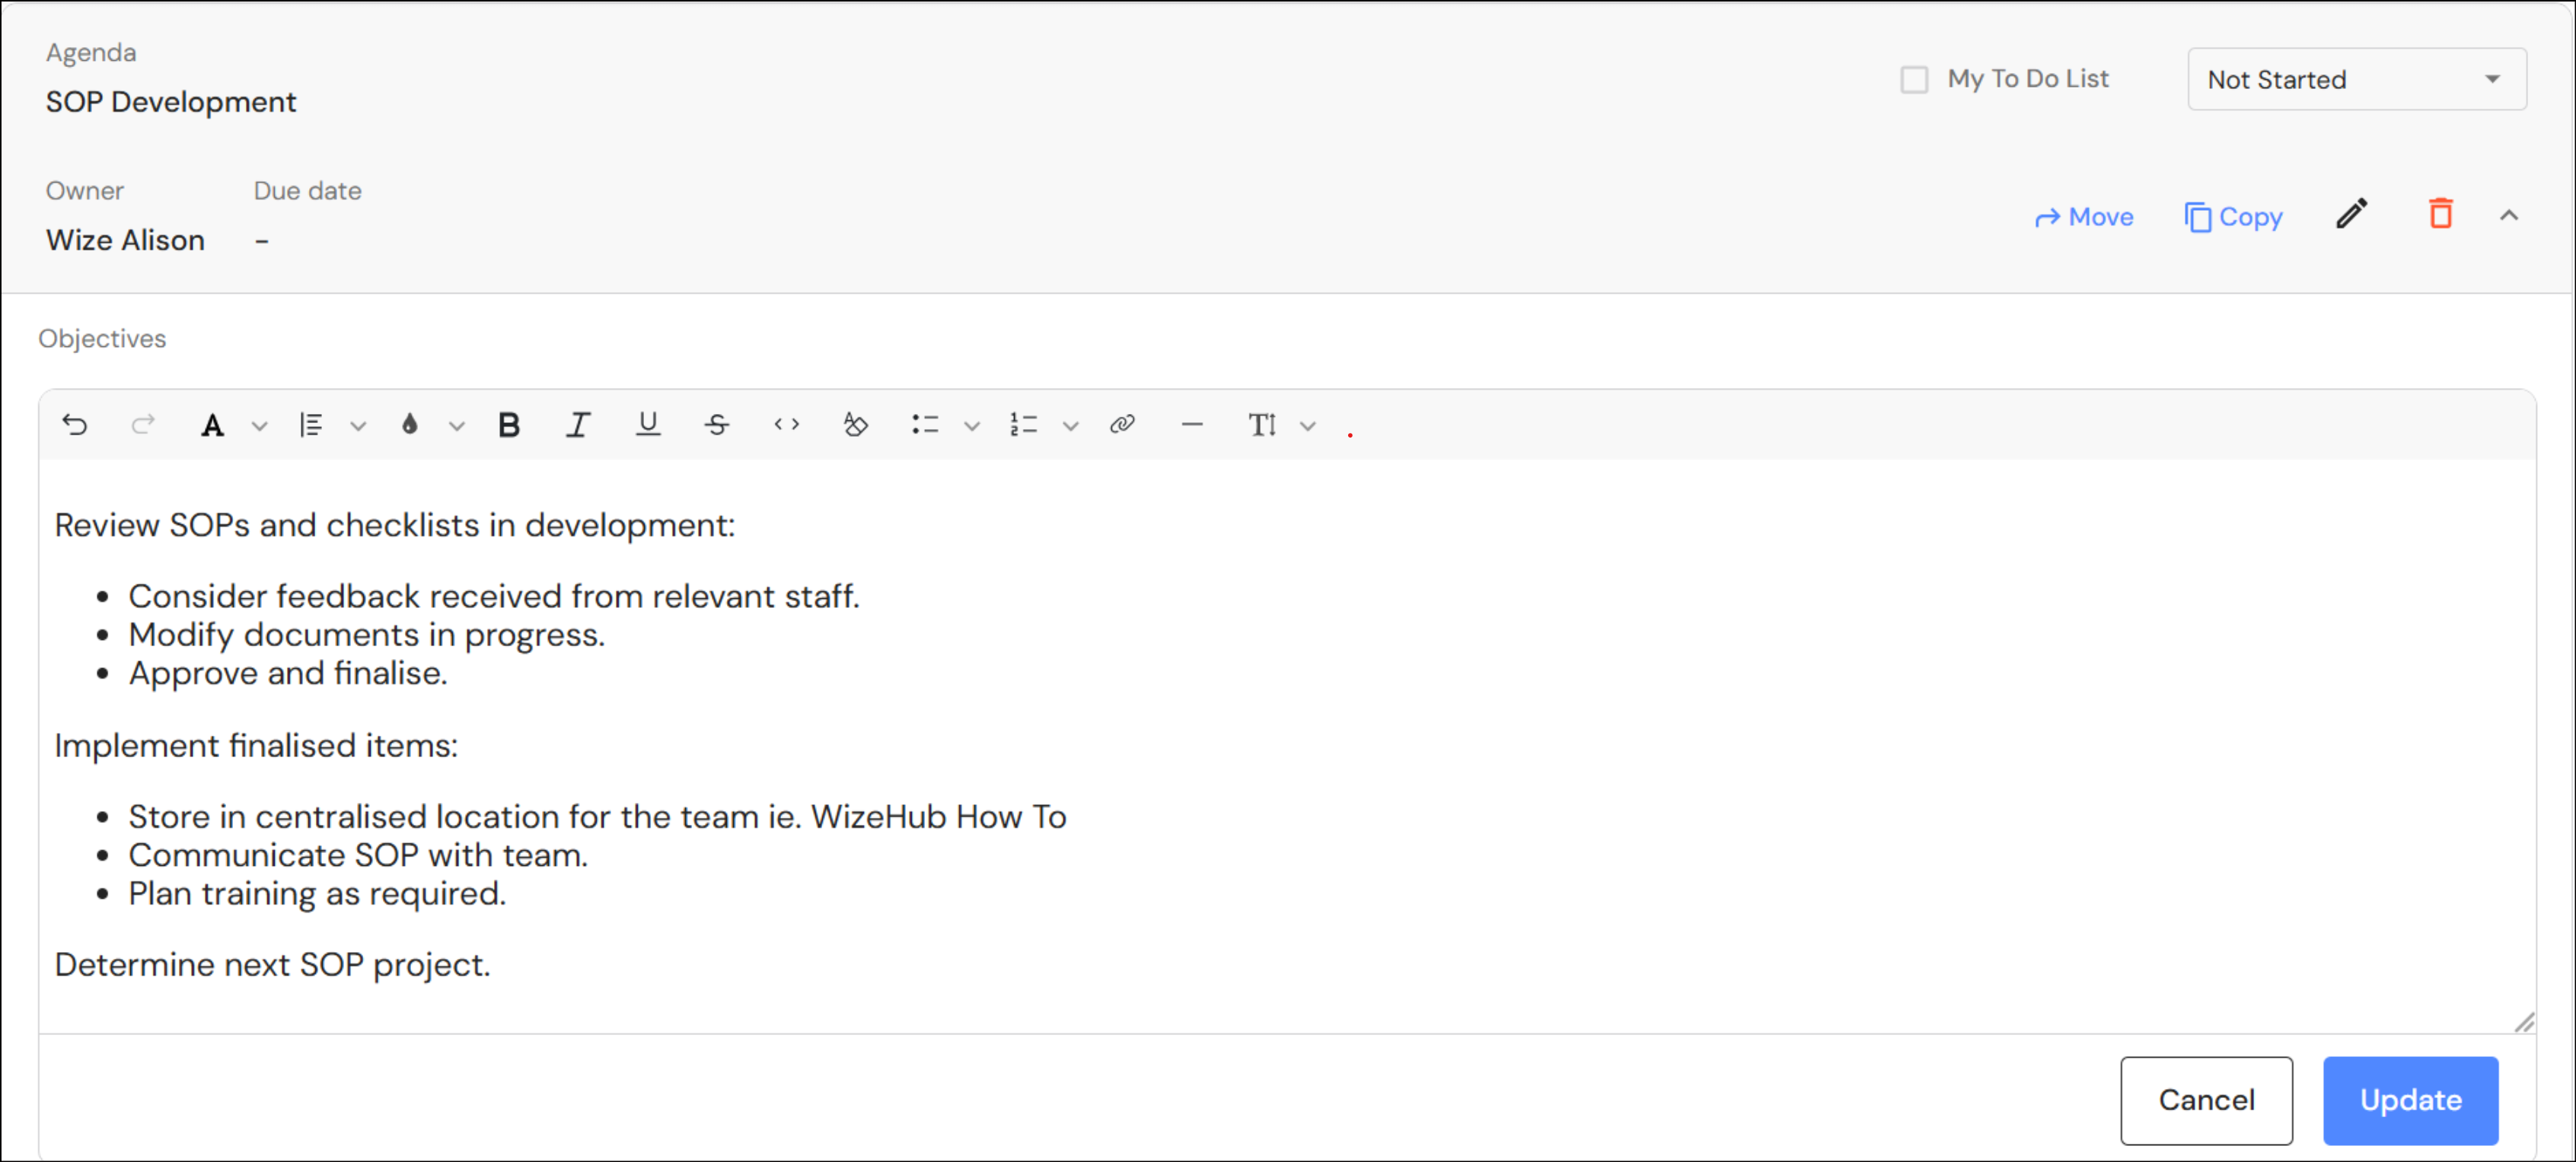Click the Update button
The width and height of the screenshot is (2576, 1162).
2409,1100
